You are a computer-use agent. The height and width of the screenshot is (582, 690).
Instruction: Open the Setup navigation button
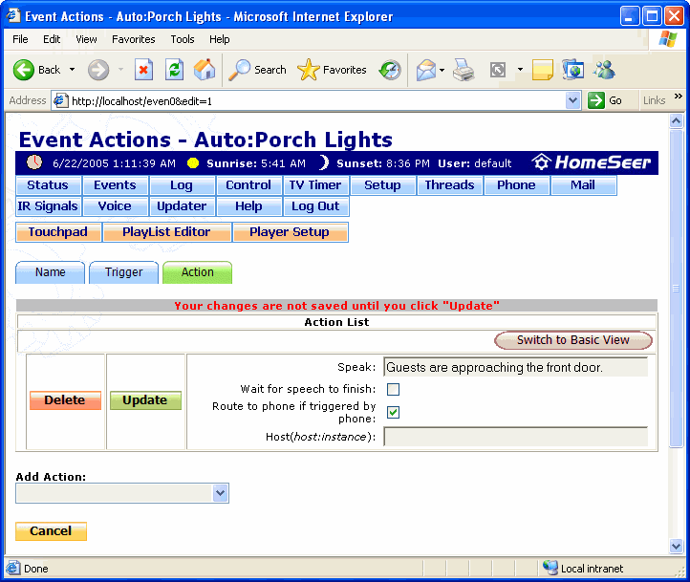(x=383, y=185)
